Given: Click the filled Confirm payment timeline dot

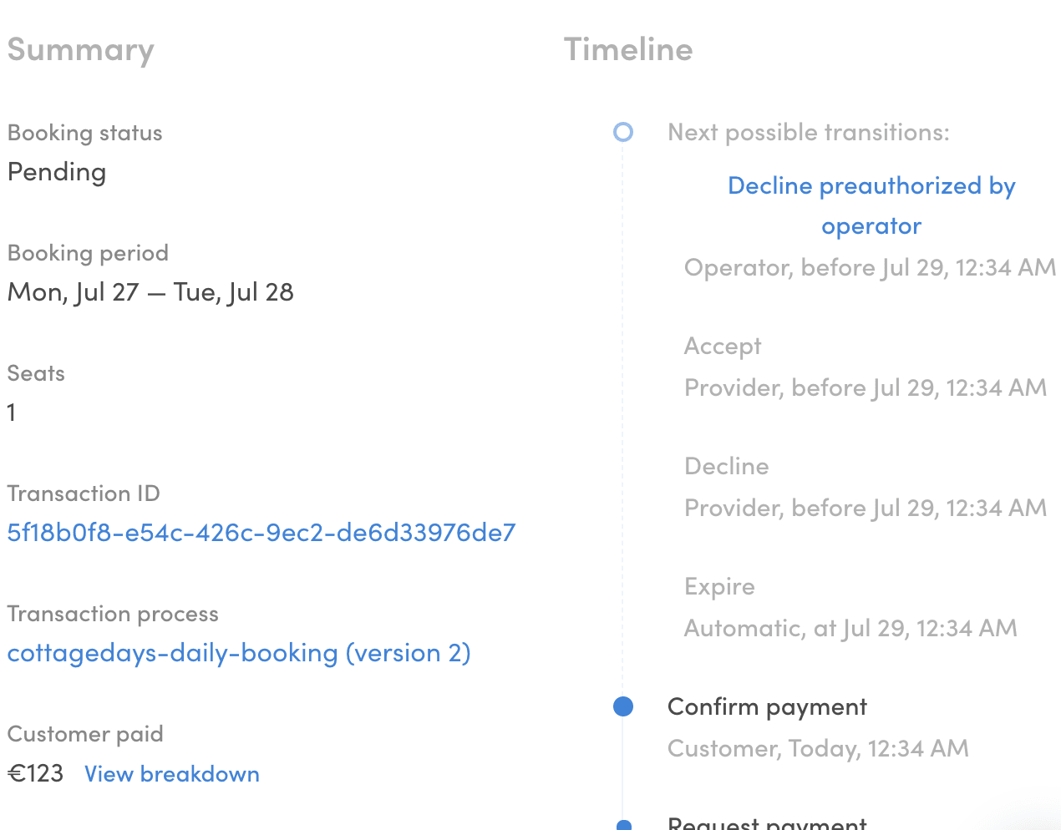Looking at the screenshot, I should (623, 706).
